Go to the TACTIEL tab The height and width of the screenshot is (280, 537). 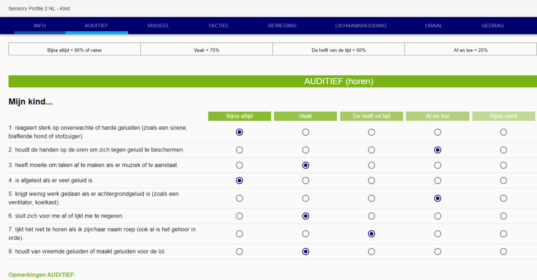[x=218, y=26]
